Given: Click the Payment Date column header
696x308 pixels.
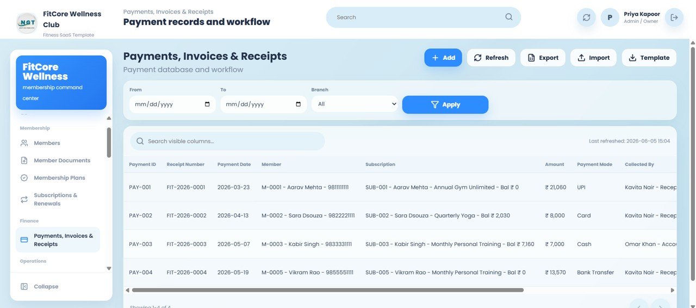Looking at the screenshot, I should 234,164.
